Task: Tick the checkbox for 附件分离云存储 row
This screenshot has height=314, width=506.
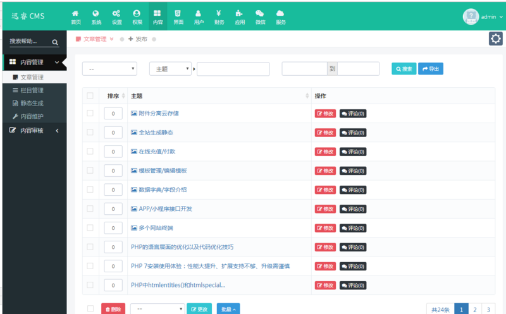Action: pos(90,113)
